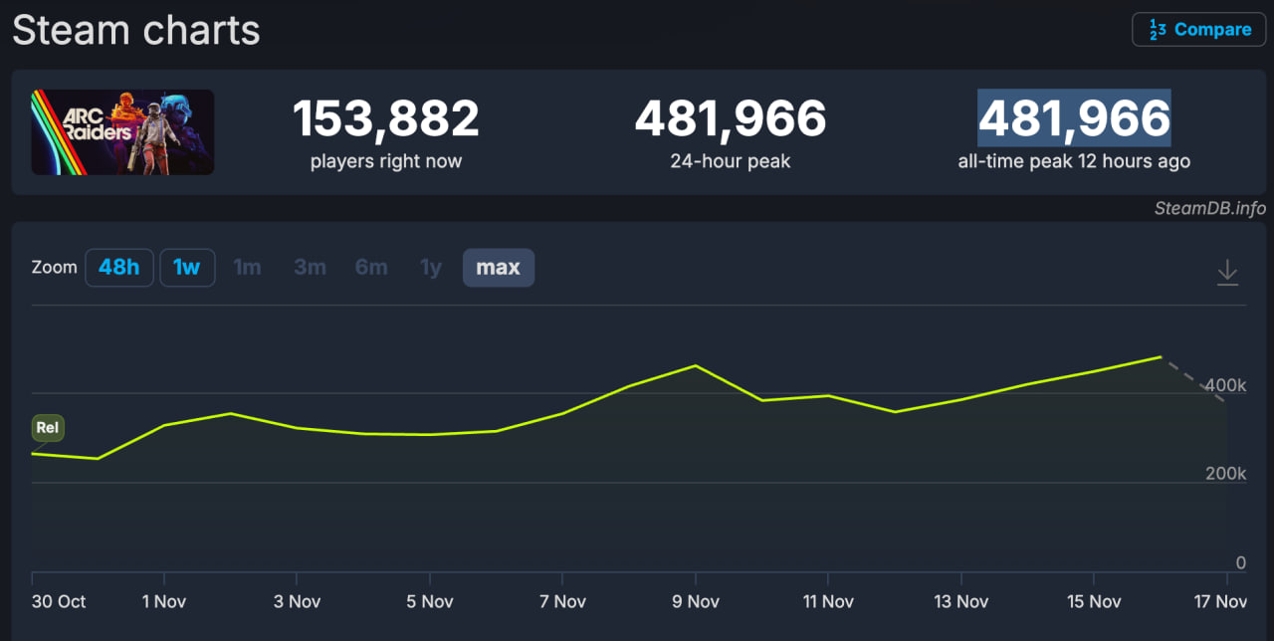Click the 400k gridline label

1225,385
